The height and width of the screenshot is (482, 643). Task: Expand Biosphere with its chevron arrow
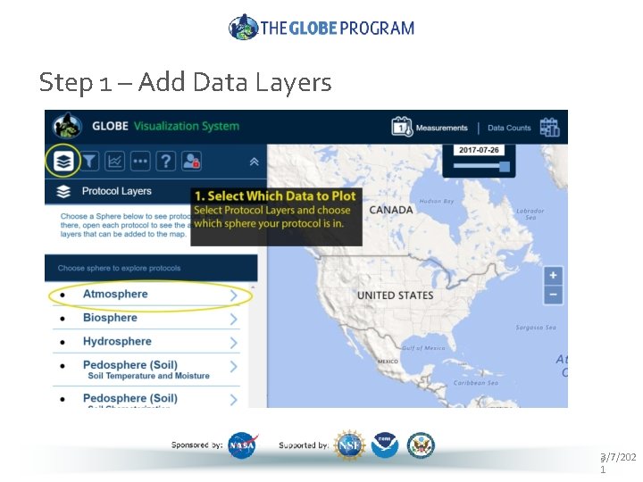click(x=233, y=319)
